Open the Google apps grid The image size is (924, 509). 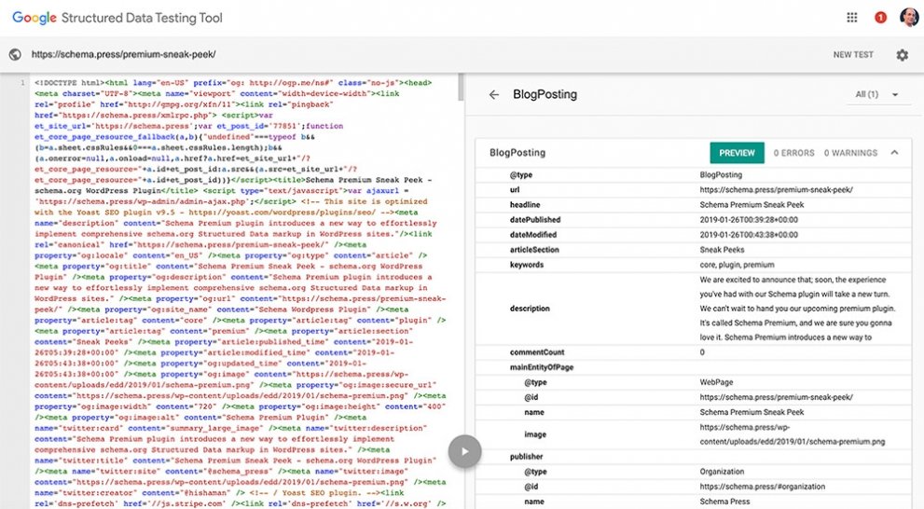click(851, 18)
